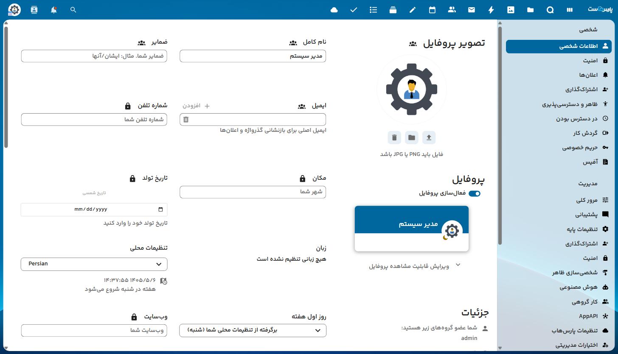Remove the profile picture with trash button
The width and height of the screenshot is (618, 354).
coord(394,137)
